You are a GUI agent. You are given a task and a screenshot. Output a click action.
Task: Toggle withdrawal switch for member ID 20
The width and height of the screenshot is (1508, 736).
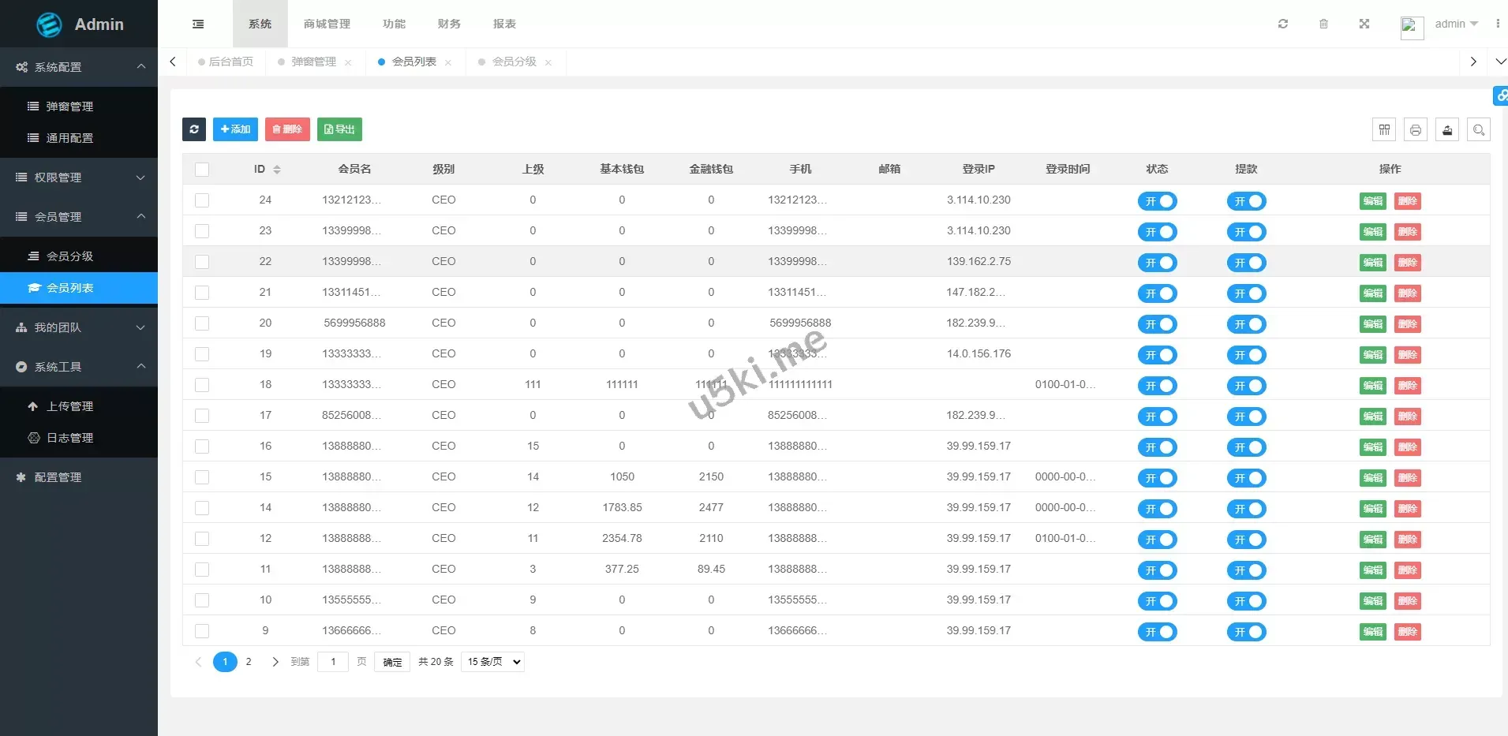tap(1246, 324)
